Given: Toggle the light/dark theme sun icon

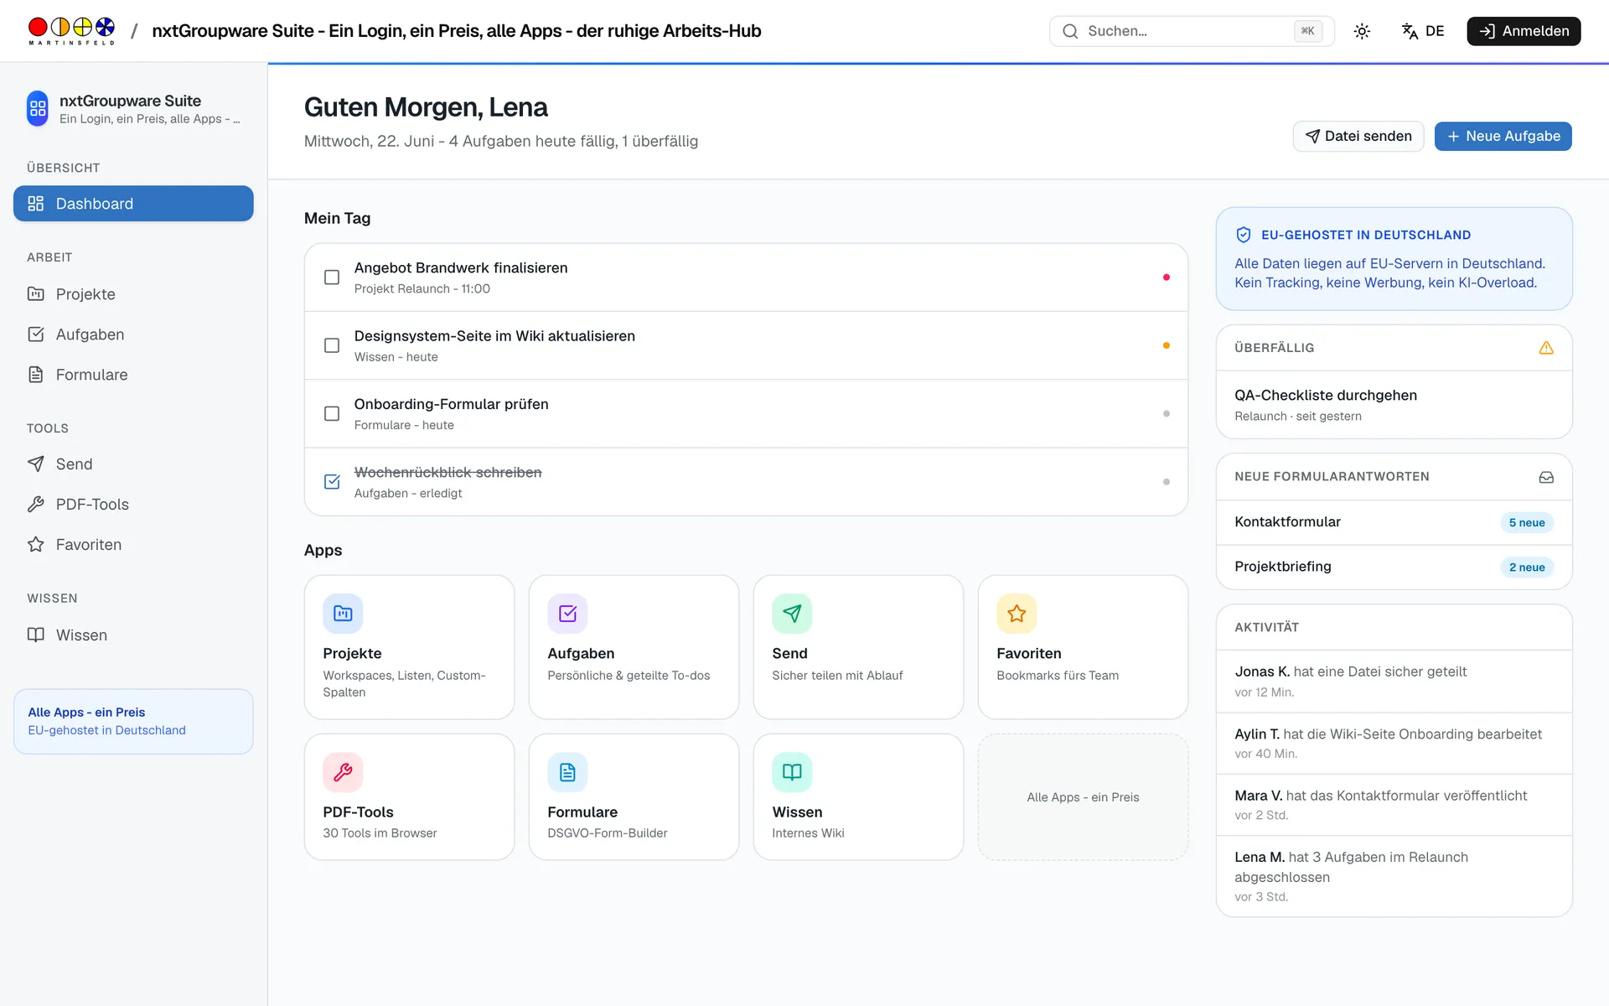Looking at the screenshot, I should [x=1362, y=31].
